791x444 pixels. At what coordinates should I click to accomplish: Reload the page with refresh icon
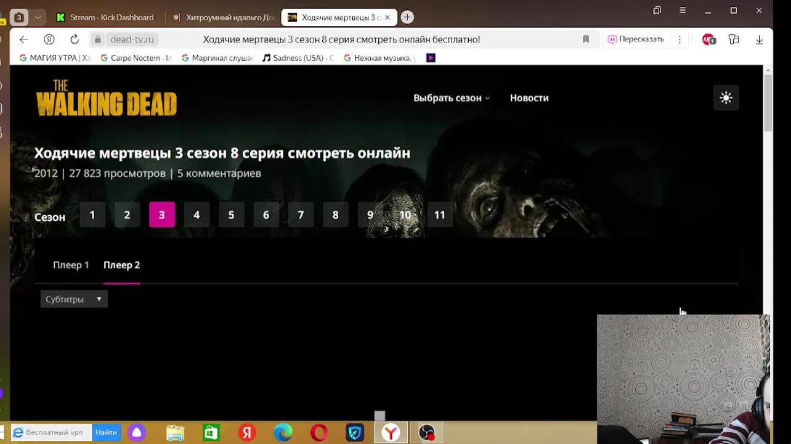[x=75, y=39]
